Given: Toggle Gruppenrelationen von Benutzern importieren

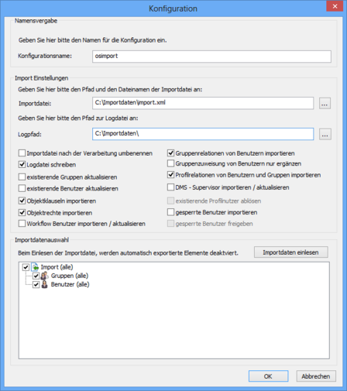Looking at the screenshot, I should [170, 153].
